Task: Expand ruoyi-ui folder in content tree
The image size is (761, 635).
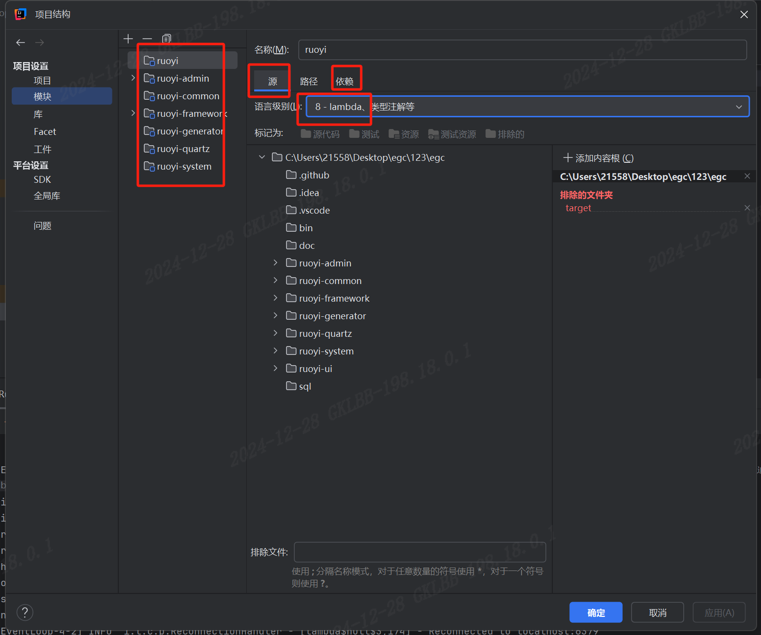Action: tap(276, 368)
